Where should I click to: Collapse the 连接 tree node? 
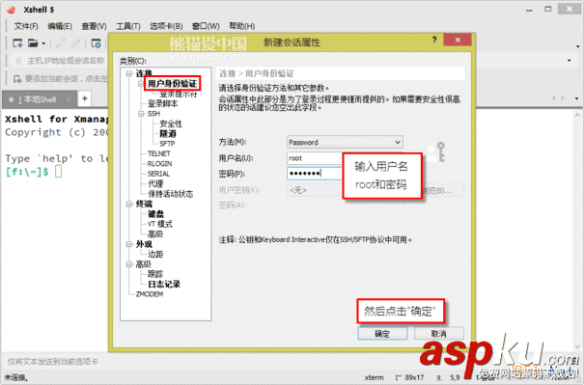129,73
